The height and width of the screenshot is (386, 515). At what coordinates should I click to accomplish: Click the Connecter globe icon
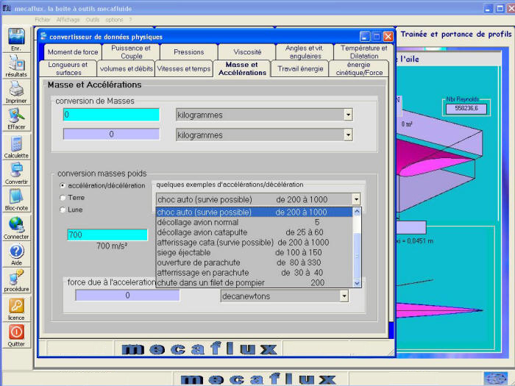16,226
